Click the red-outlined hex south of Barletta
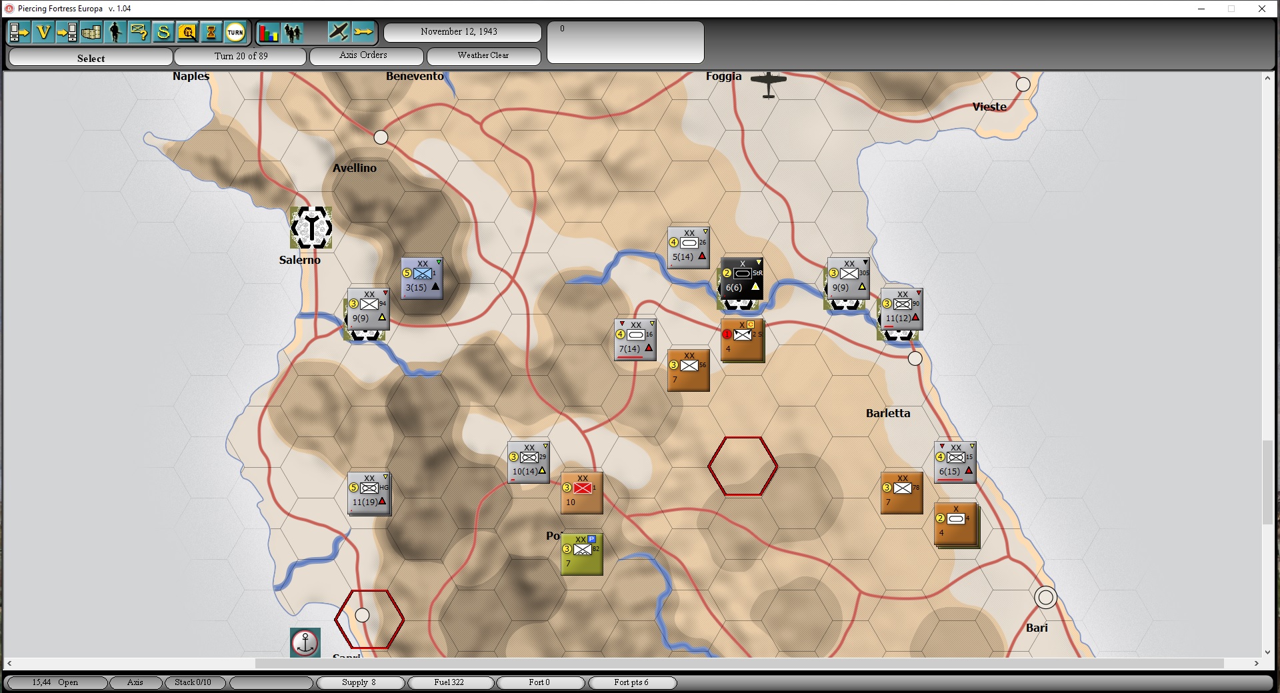This screenshot has height=693, width=1280. 742,466
